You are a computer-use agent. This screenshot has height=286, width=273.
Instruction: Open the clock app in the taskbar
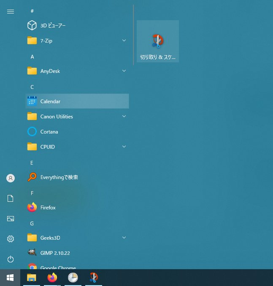point(73,278)
